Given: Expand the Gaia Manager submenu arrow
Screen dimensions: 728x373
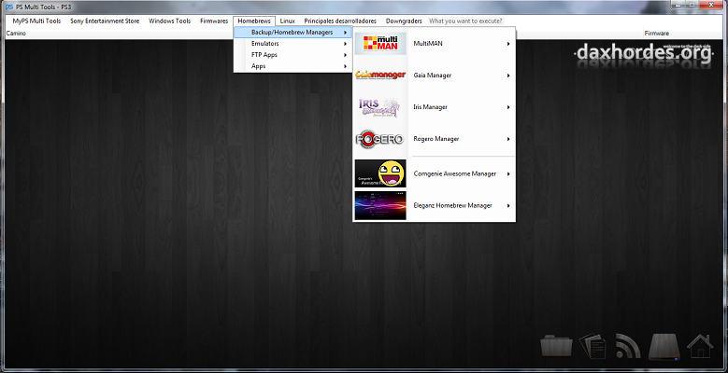Looking at the screenshot, I should 508,75.
